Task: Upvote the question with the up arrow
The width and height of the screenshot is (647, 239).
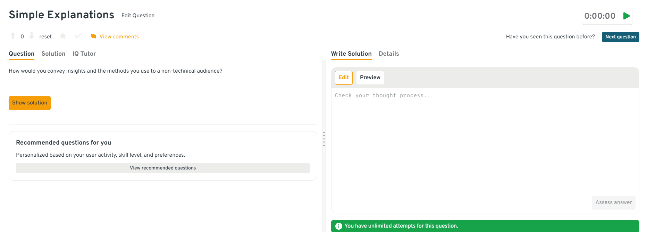Action: tap(13, 36)
